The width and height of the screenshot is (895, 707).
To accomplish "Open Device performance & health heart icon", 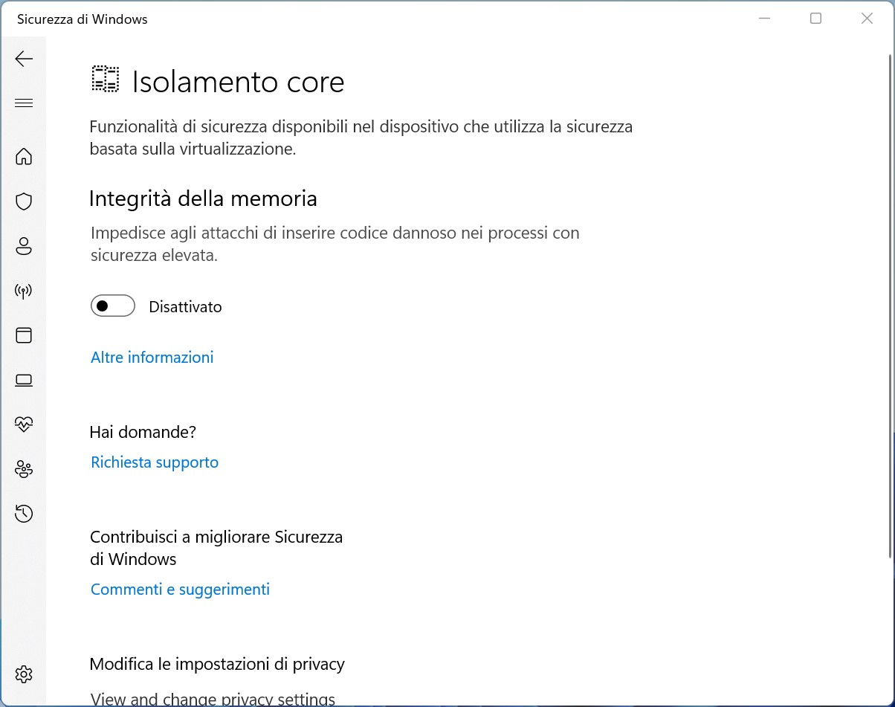I will (24, 424).
